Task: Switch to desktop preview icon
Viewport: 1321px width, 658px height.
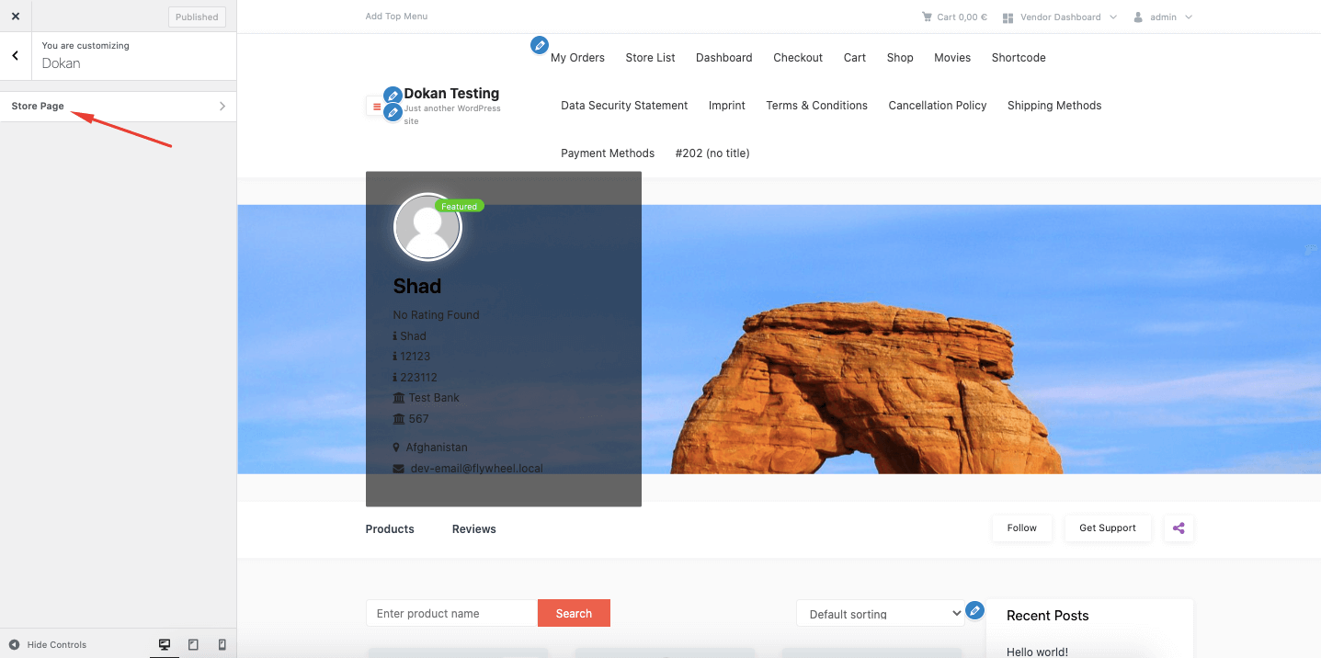Action: 165,645
